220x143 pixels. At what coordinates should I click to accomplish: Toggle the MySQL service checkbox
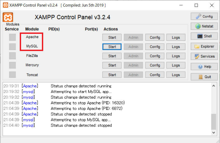[12, 47]
